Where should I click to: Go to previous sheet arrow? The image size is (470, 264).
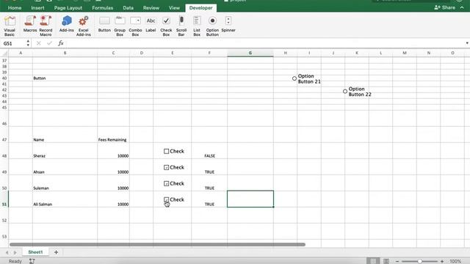coord(7,252)
